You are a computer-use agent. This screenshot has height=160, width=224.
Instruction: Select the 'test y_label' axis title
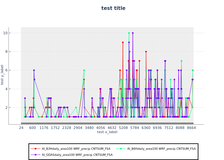(3, 75)
